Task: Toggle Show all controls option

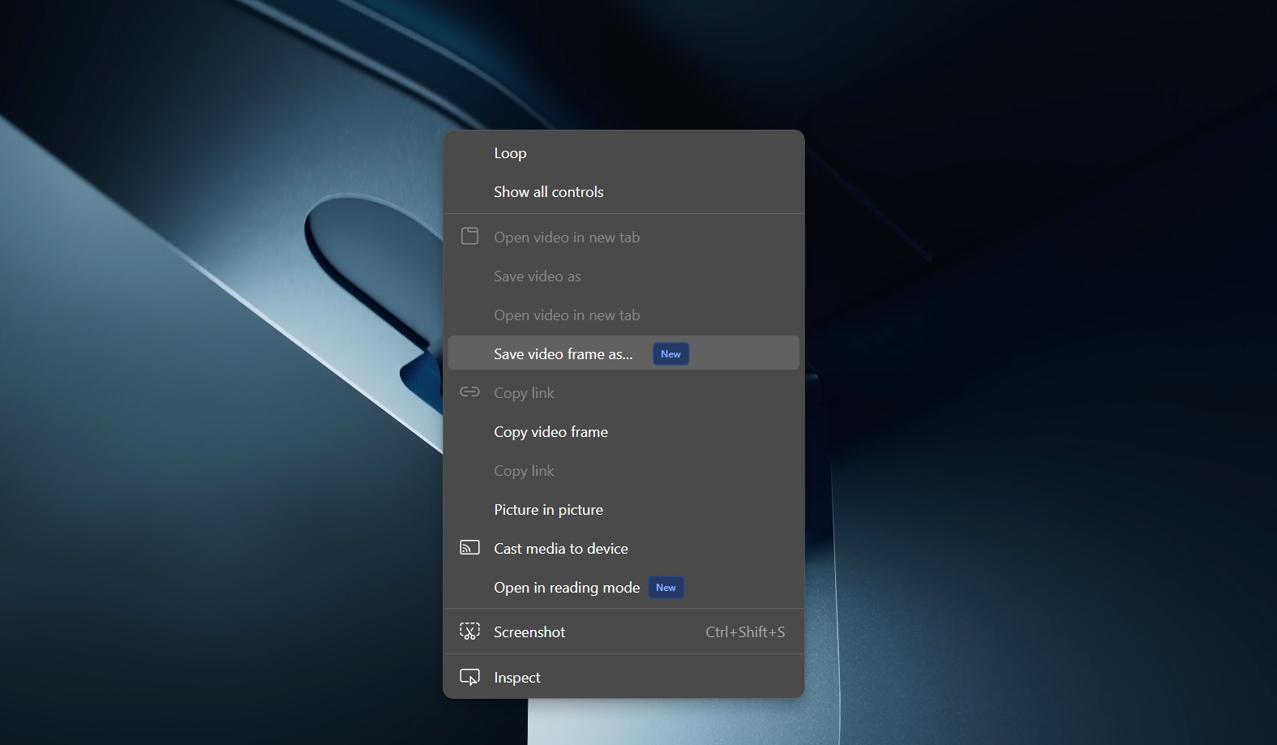Action: point(548,192)
